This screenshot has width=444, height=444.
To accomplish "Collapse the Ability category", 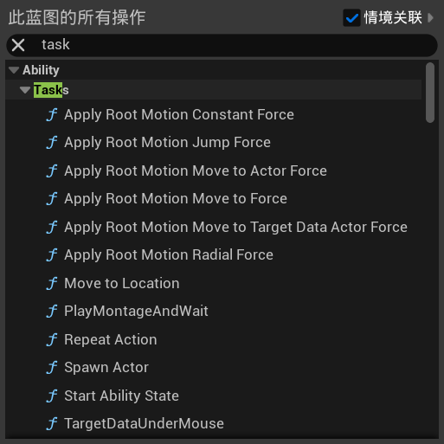I will [14, 70].
